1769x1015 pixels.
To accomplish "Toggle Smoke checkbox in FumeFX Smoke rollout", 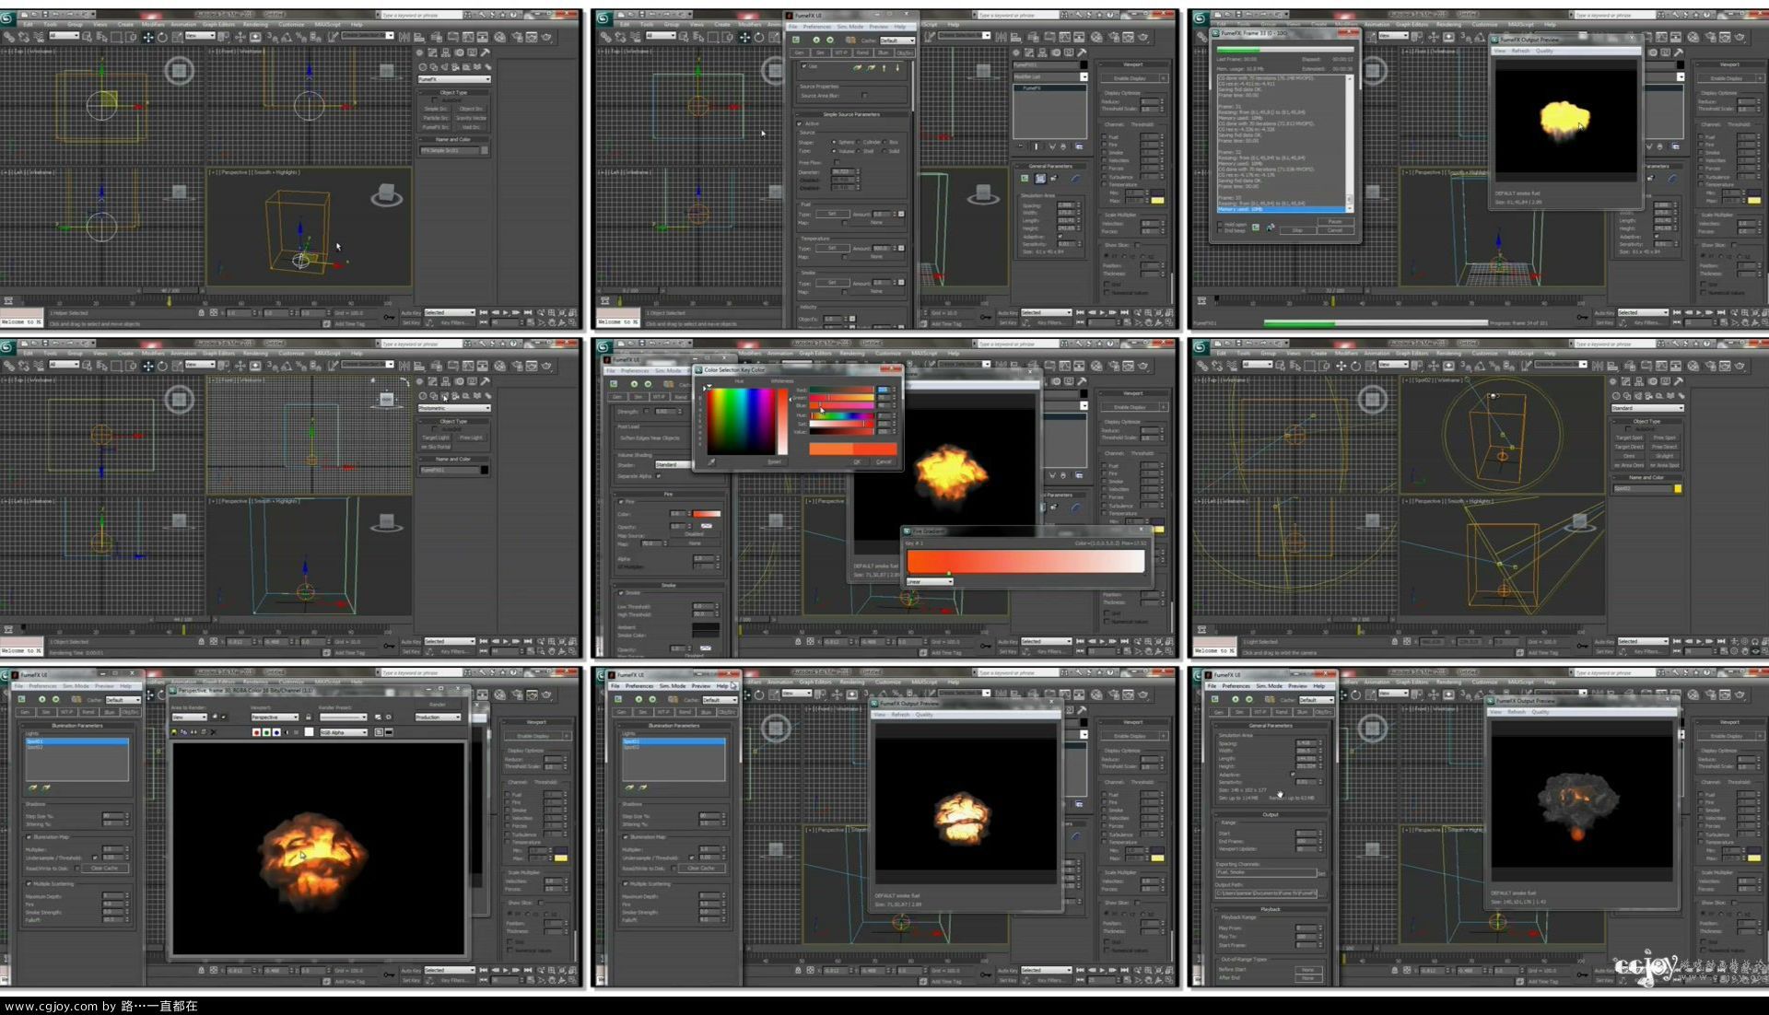I will (x=620, y=593).
